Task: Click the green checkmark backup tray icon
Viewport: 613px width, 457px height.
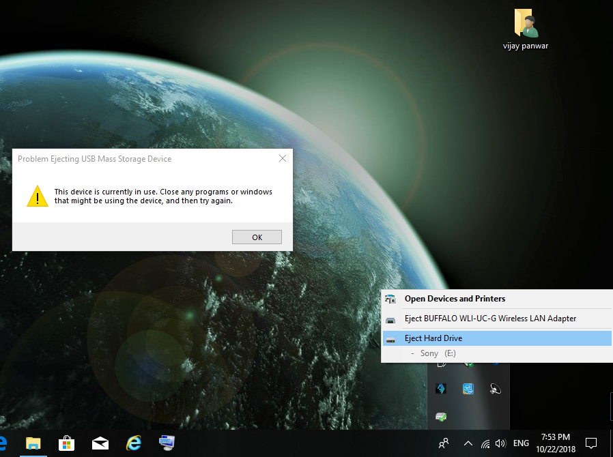Action: click(x=440, y=417)
